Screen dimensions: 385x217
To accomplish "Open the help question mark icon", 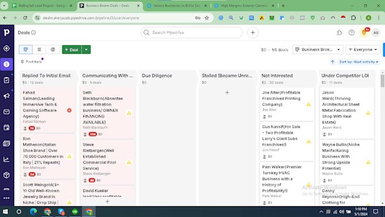I will coord(352,32).
